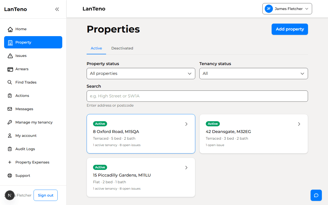Screen dimensions: 328x205
Task: Open Manage my tenancy page
Action: (33, 122)
